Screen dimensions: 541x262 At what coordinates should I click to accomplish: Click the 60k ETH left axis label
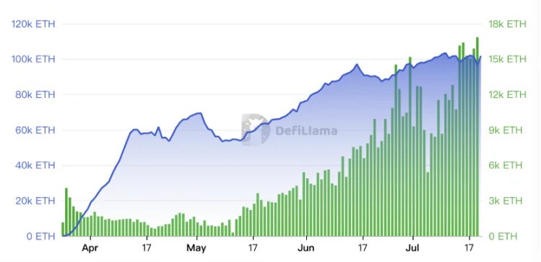(x=35, y=130)
